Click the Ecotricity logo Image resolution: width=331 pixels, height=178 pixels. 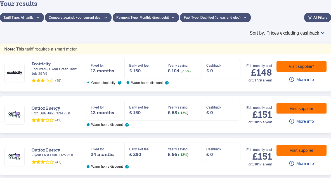[x=15, y=73]
